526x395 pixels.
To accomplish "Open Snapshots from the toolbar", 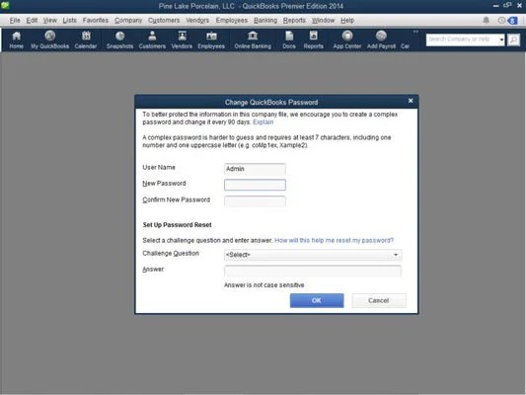I will [119, 39].
